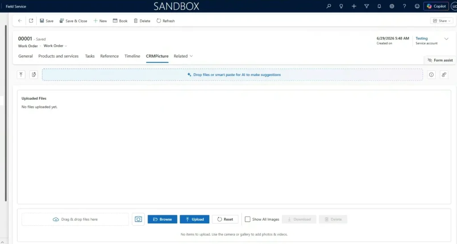Click Save & Close
The image size is (457, 244).
(x=73, y=21)
